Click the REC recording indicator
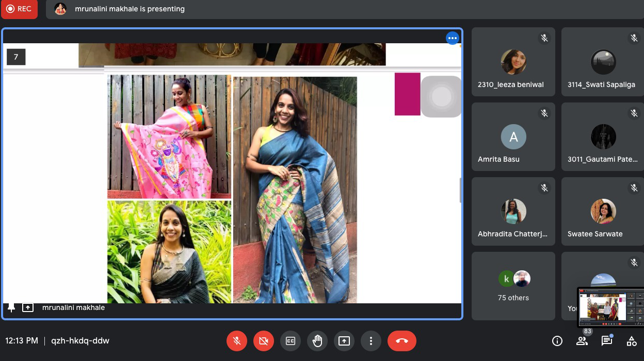The width and height of the screenshot is (644, 361). pyautogui.click(x=19, y=9)
